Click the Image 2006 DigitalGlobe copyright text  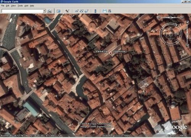[x=95, y=127]
